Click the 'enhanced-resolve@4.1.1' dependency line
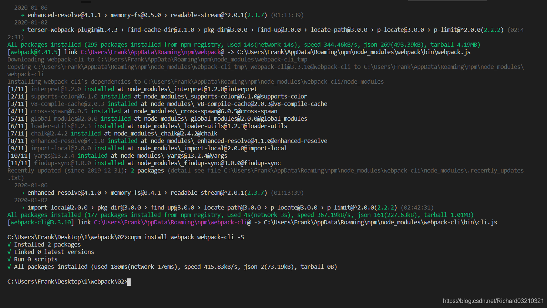Image resolution: width=547 pixels, height=308 pixels. pos(162,15)
